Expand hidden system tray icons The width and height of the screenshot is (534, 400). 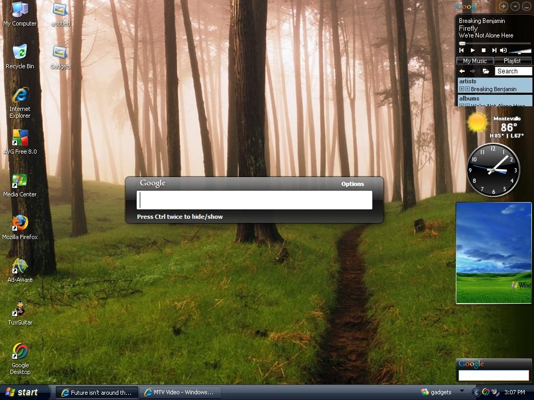(476, 392)
